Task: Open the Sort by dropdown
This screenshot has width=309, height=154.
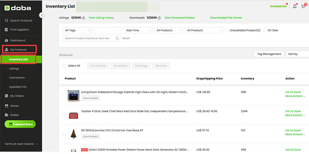Action: pos(297,54)
